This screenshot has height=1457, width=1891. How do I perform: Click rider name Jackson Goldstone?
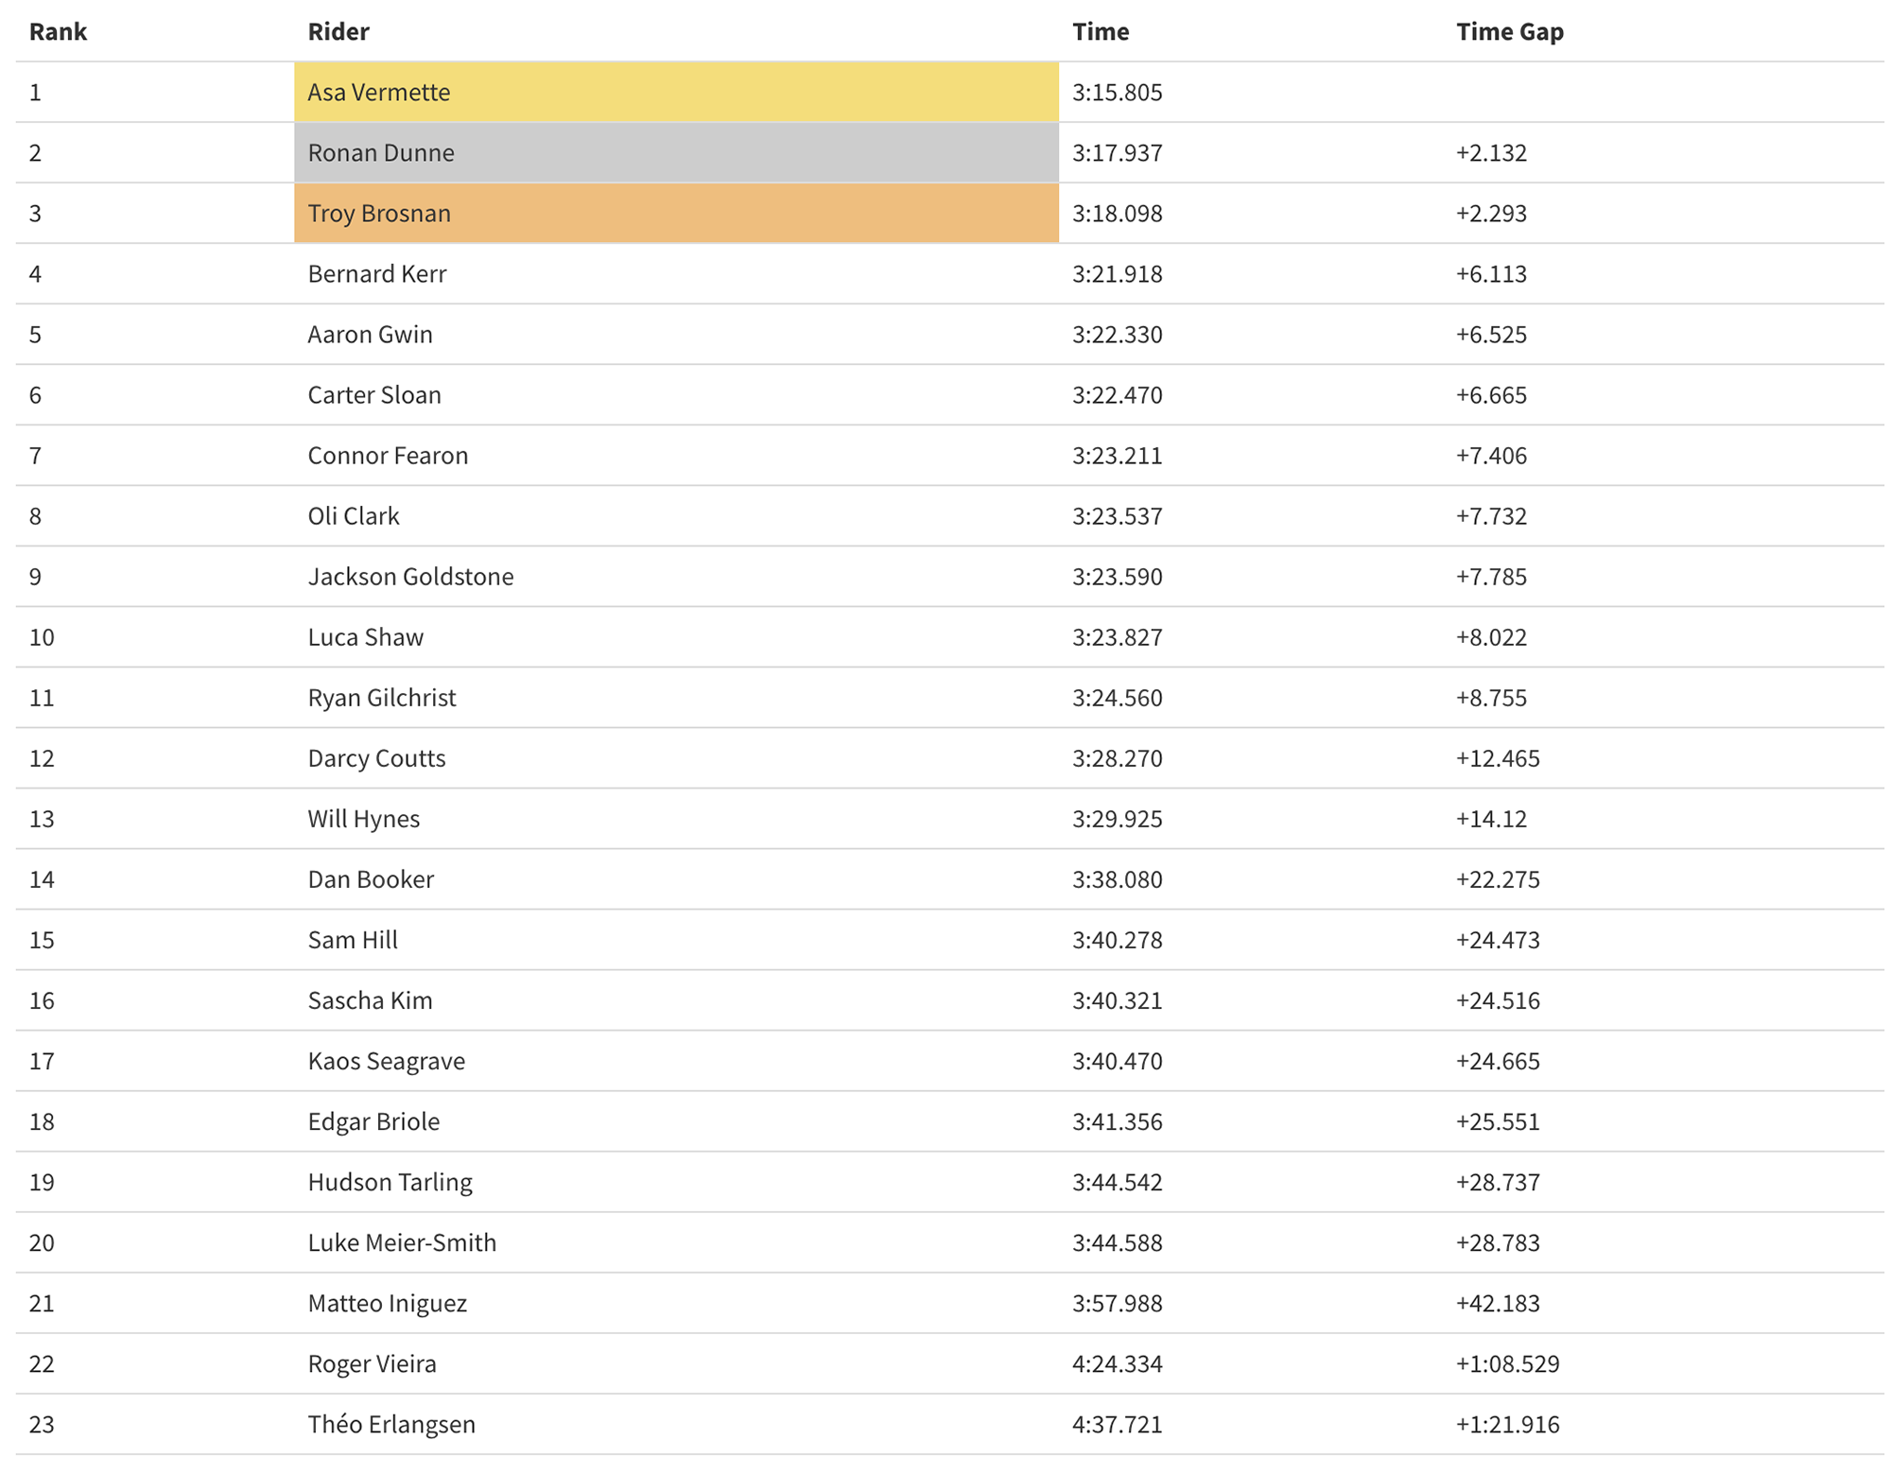[x=410, y=577]
